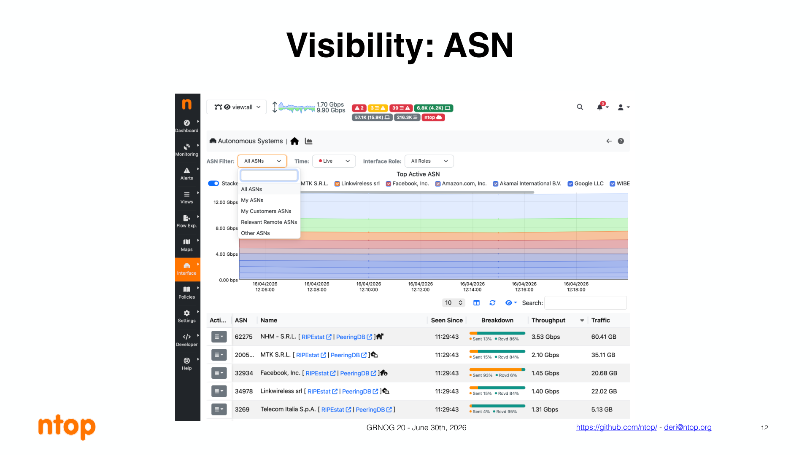Open PeeringDB link for Linkwireless srl
Screen dimensions: 810x455
point(360,391)
